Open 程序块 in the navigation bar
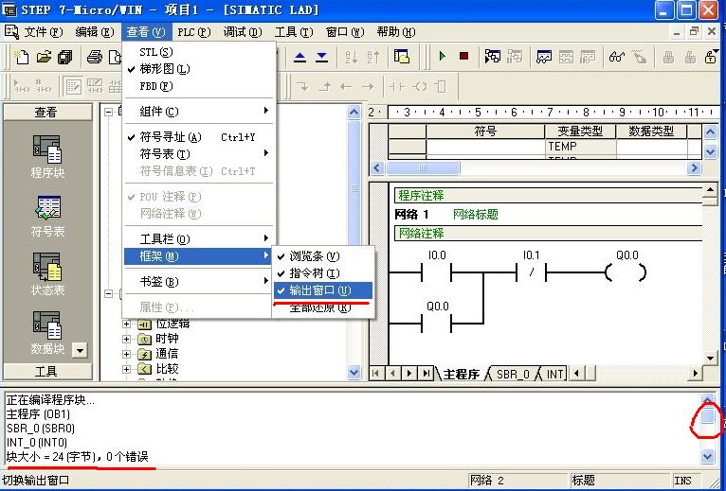The image size is (726, 491). coord(47,156)
